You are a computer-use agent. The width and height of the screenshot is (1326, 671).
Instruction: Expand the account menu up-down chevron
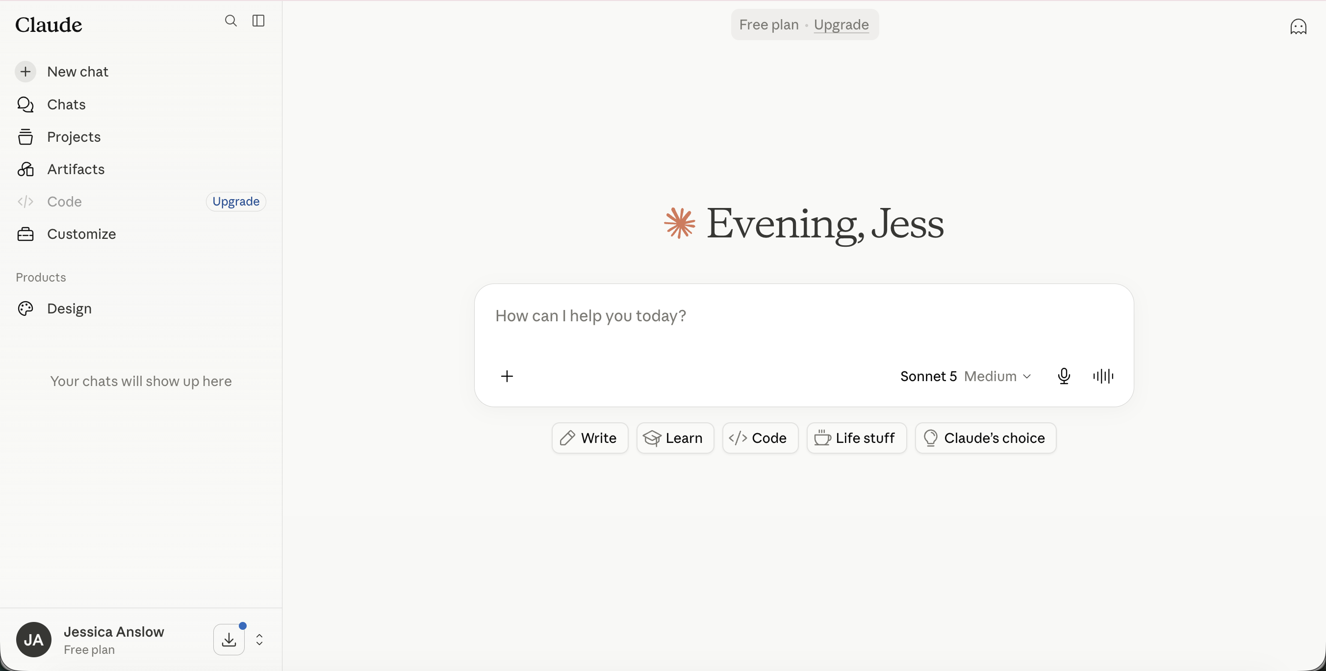pos(259,640)
